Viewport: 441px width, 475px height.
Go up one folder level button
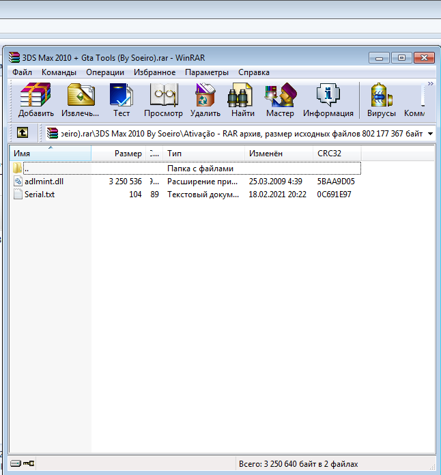pyautogui.click(x=23, y=133)
